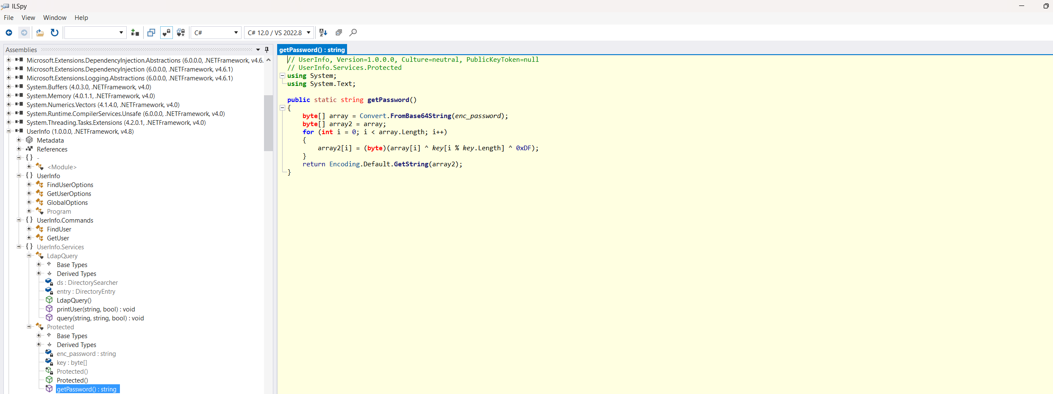Collapse the getPassword method body fold
This screenshot has height=394, width=1053.
click(282, 108)
